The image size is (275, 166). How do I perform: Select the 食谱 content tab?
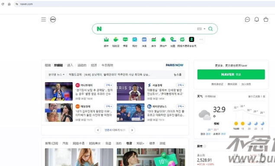[x=108, y=143]
